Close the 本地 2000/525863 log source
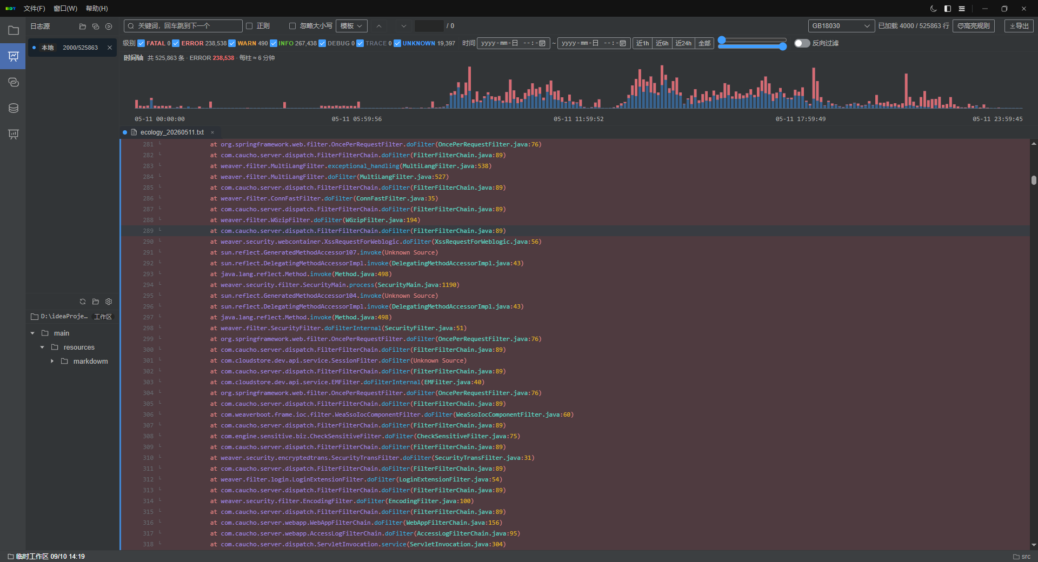 point(110,48)
